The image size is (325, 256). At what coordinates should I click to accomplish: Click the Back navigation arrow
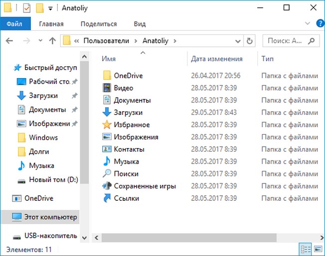pyautogui.click(x=10, y=41)
